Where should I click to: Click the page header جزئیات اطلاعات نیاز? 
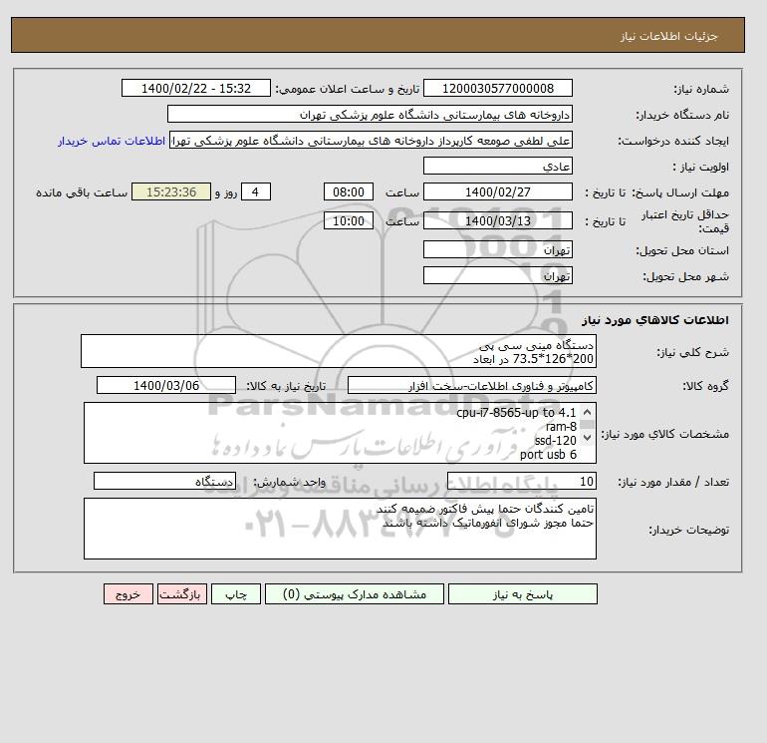click(668, 36)
